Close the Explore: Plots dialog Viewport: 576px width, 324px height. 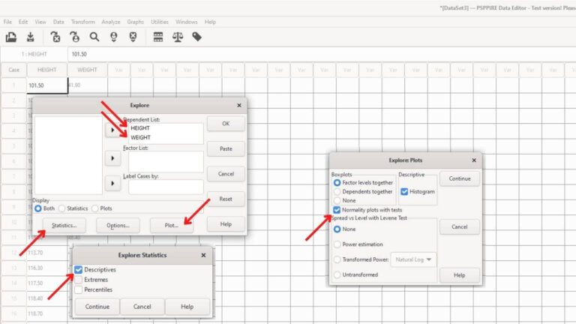coord(474,160)
